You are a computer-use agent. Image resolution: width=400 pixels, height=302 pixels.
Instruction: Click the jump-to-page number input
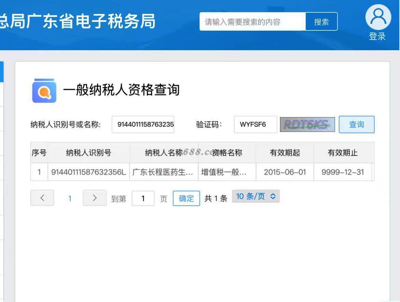coord(143,198)
